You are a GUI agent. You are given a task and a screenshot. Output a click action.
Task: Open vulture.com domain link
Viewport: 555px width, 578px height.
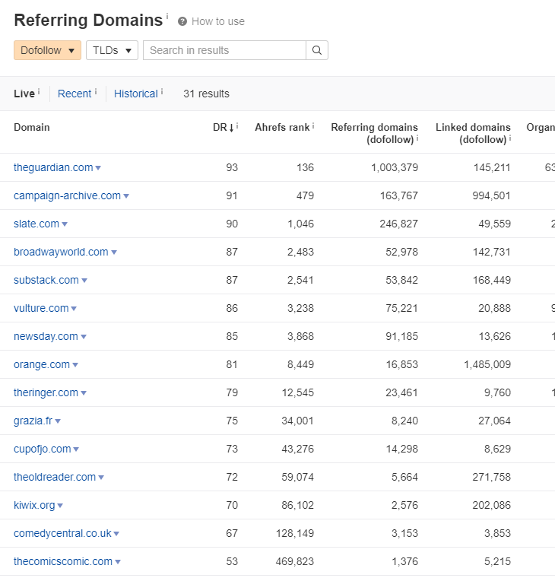[x=41, y=308]
